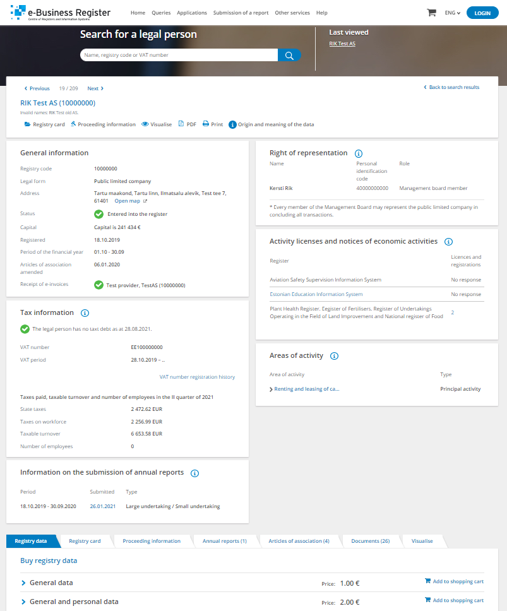Viewport: 507px width, 611px height.
Task: Switch to Documents (26) tab
Action: click(370, 541)
